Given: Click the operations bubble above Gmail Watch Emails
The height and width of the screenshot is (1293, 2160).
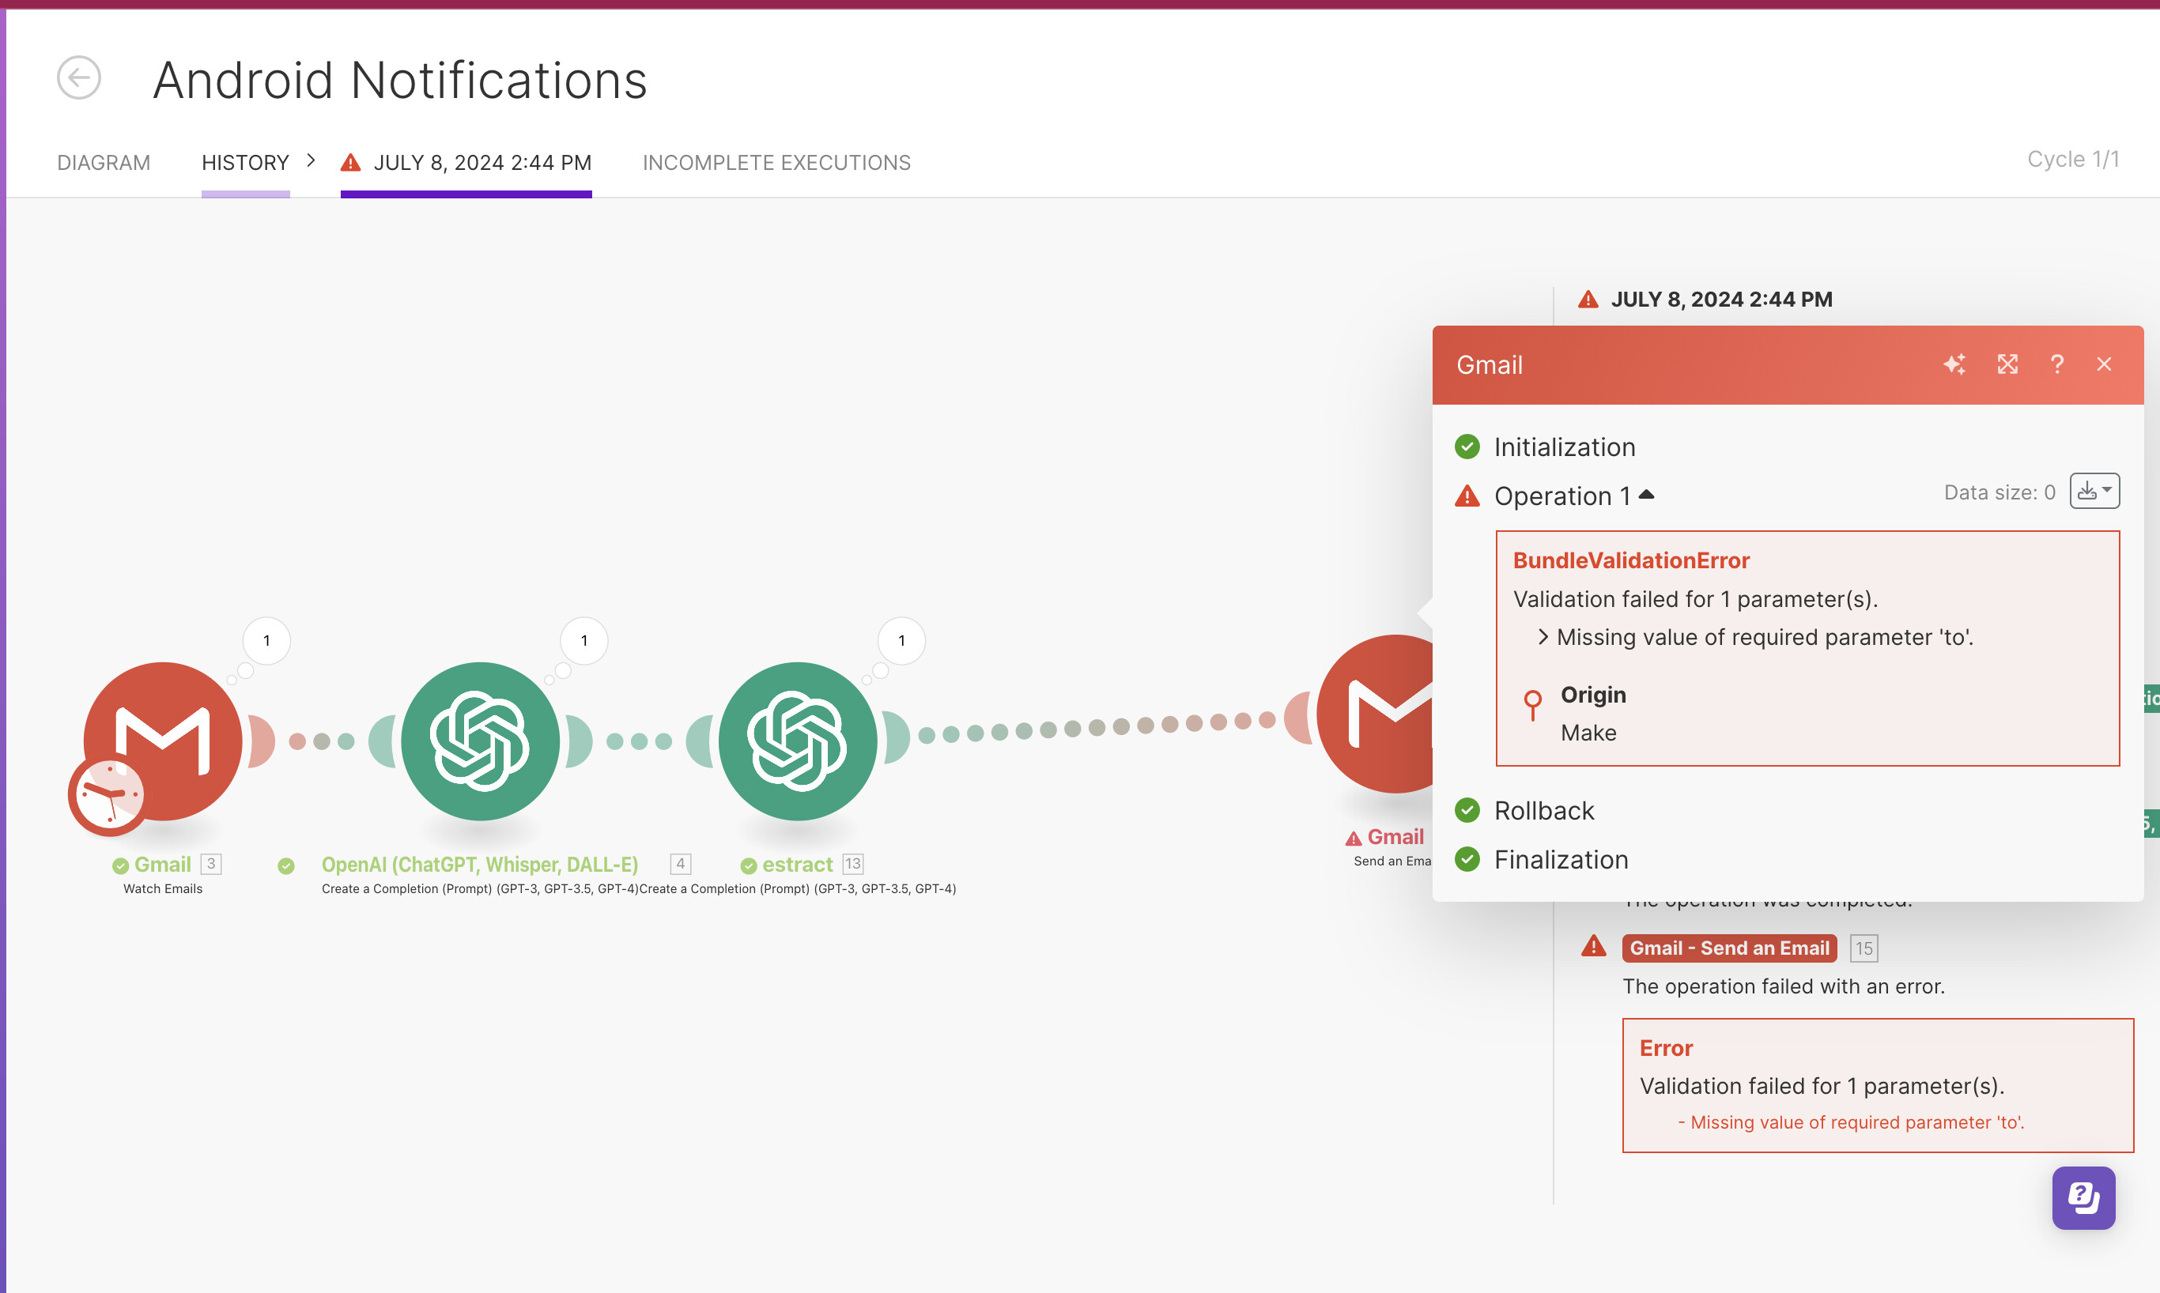Looking at the screenshot, I should (266, 640).
